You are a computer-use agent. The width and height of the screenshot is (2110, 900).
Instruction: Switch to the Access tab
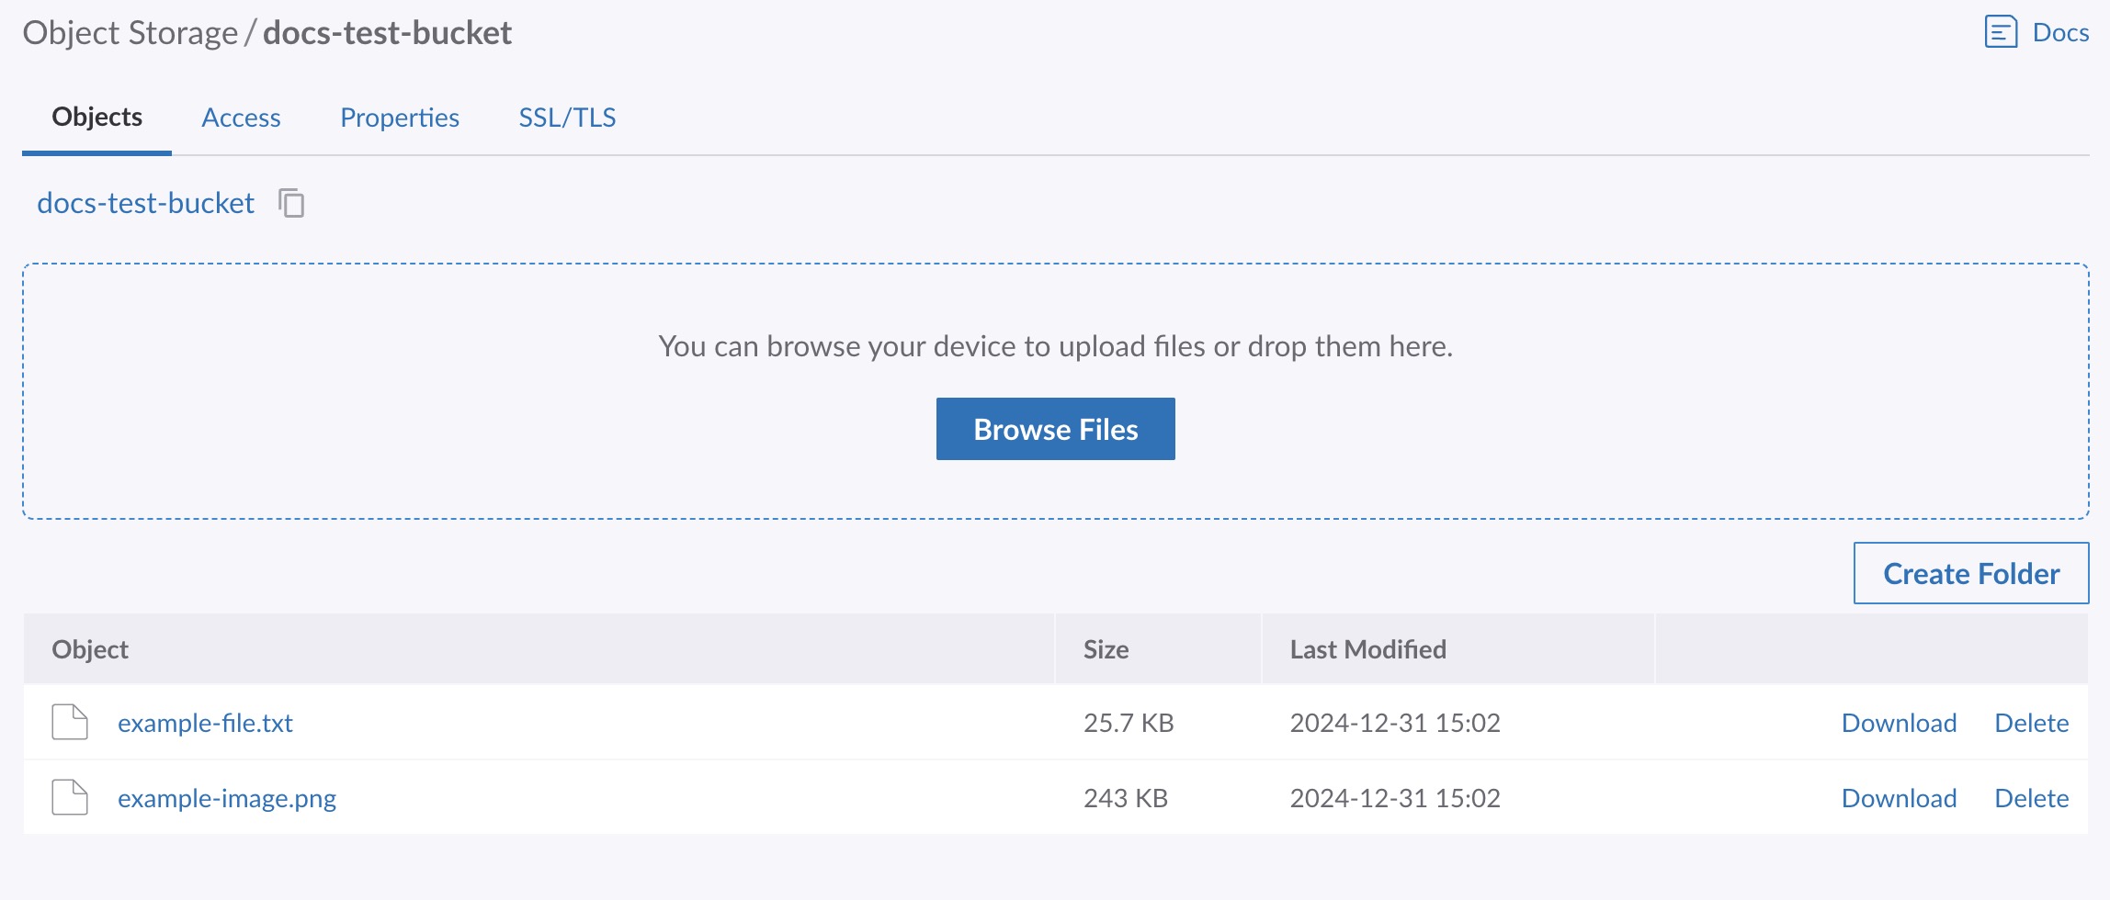241,118
